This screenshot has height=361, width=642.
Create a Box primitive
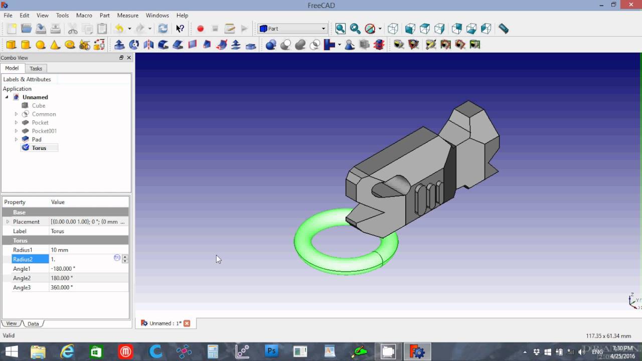(11, 45)
